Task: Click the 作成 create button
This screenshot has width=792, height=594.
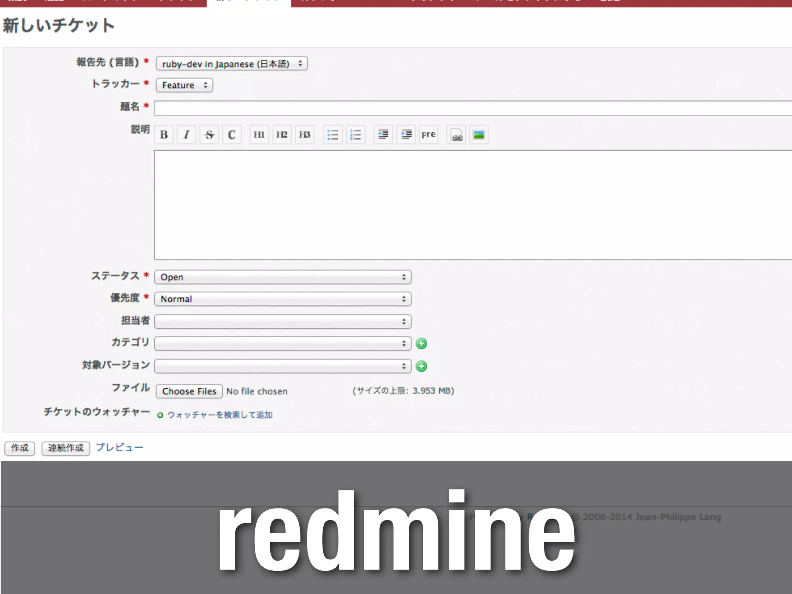Action: coord(20,448)
